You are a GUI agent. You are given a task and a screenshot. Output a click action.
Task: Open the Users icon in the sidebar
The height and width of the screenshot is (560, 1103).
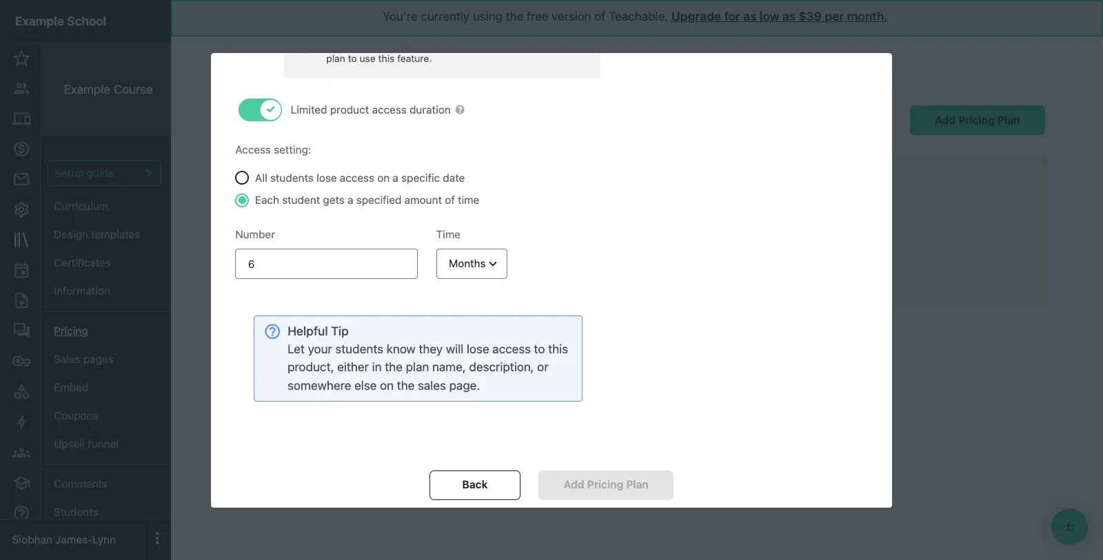tap(21, 88)
